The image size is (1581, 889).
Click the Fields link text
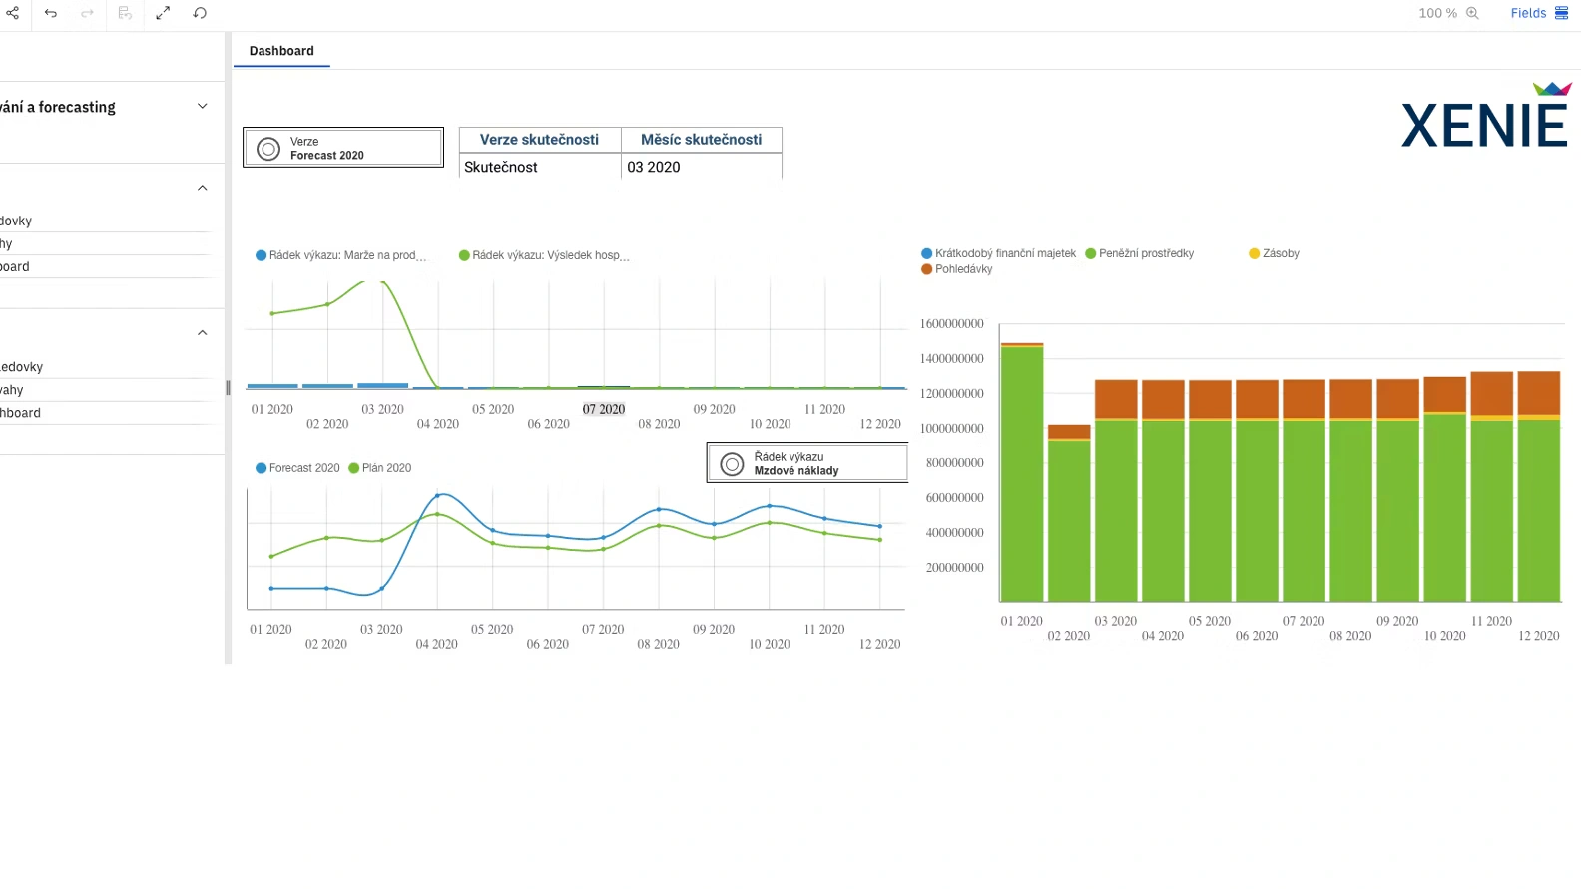click(1527, 13)
